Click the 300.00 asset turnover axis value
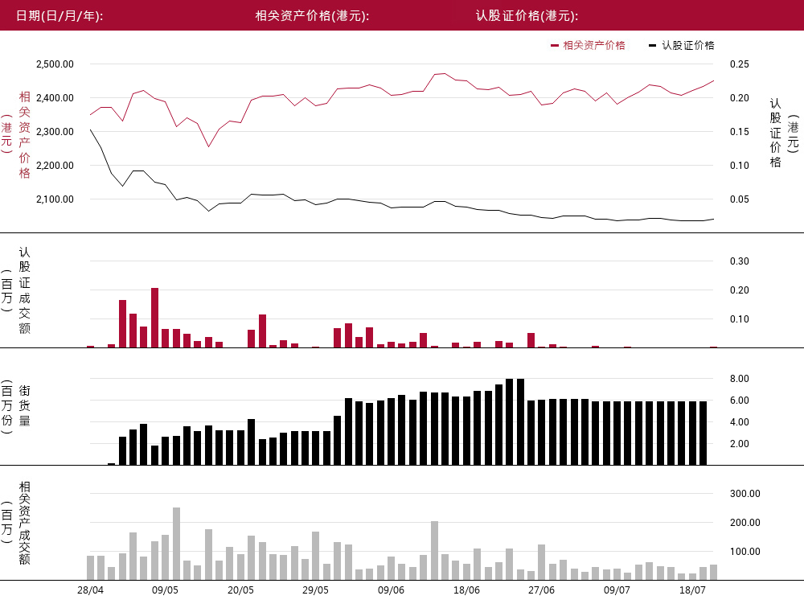Screen dimensions: 804x604 745,494
